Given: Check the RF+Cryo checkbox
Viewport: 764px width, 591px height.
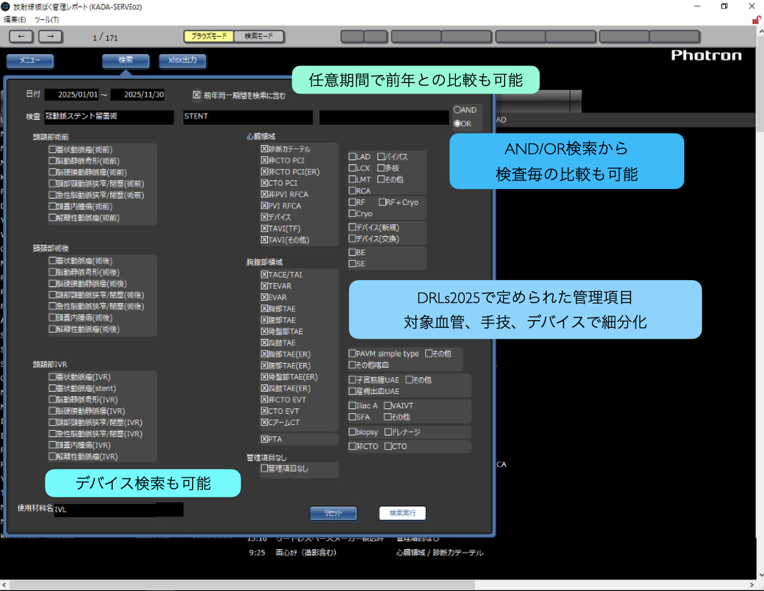Looking at the screenshot, I should pyautogui.click(x=382, y=202).
